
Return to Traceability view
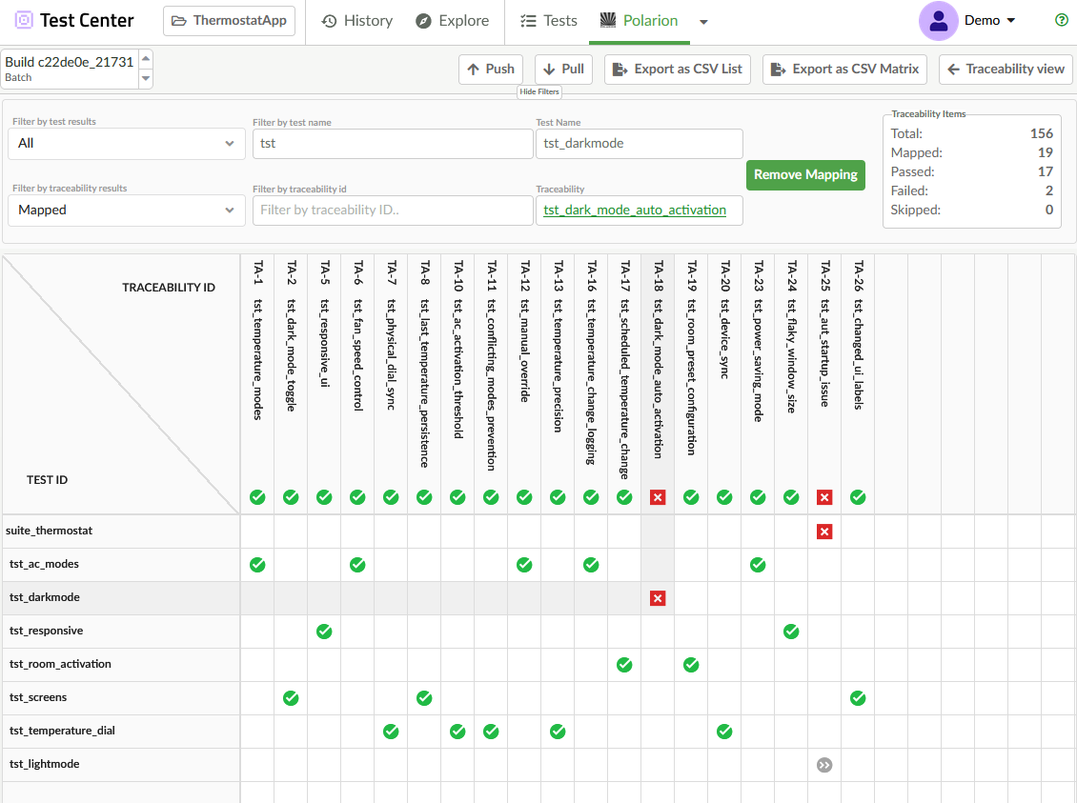[x=1006, y=69]
